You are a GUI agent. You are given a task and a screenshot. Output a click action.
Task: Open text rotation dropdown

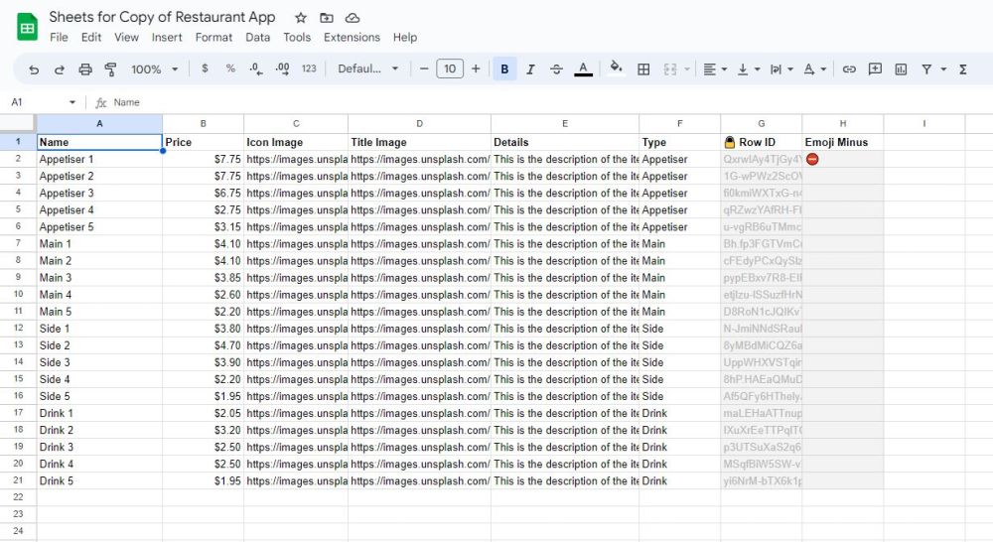[x=814, y=69]
